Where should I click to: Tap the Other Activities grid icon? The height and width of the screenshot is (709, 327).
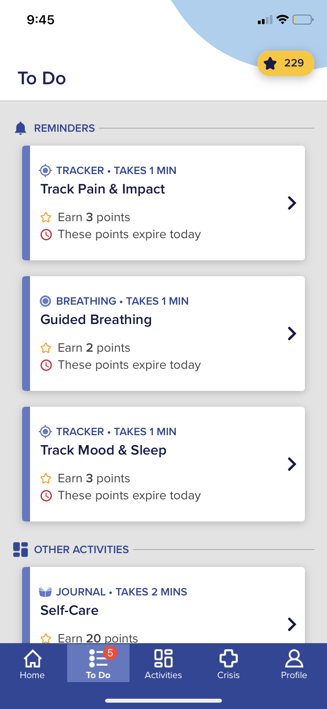tap(21, 550)
